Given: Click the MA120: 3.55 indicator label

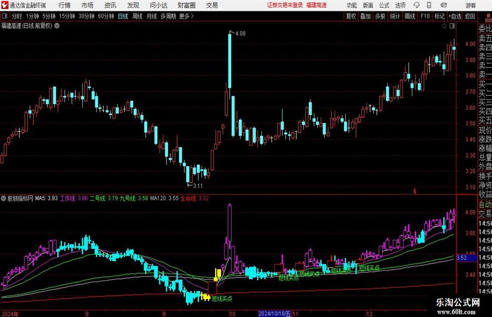Looking at the screenshot, I should [x=164, y=198].
